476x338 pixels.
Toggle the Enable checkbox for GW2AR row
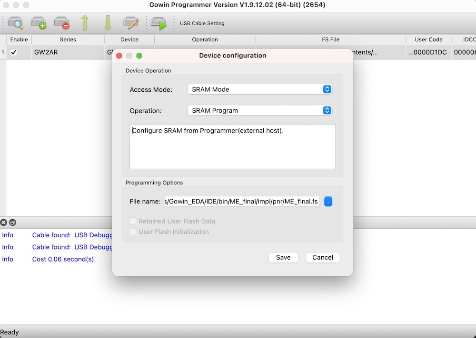[x=14, y=52]
